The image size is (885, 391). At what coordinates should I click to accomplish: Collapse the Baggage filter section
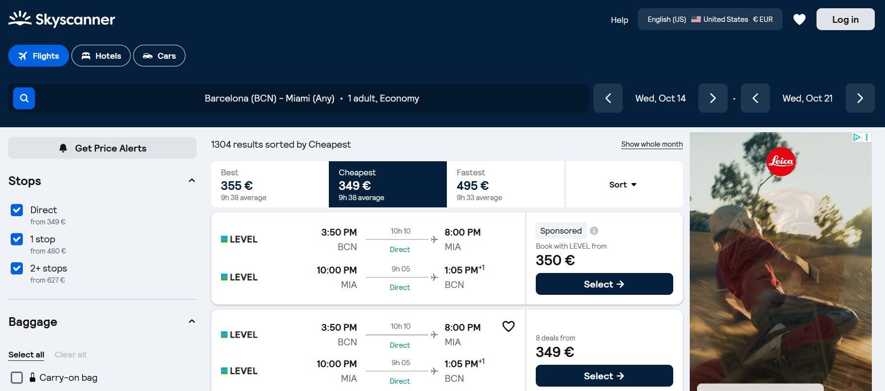tap(191, 322)
